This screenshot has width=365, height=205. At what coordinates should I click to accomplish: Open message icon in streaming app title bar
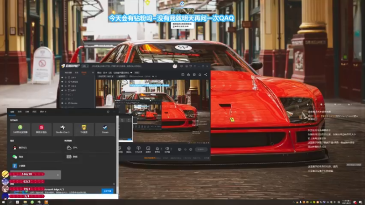[x=182, y=66]
